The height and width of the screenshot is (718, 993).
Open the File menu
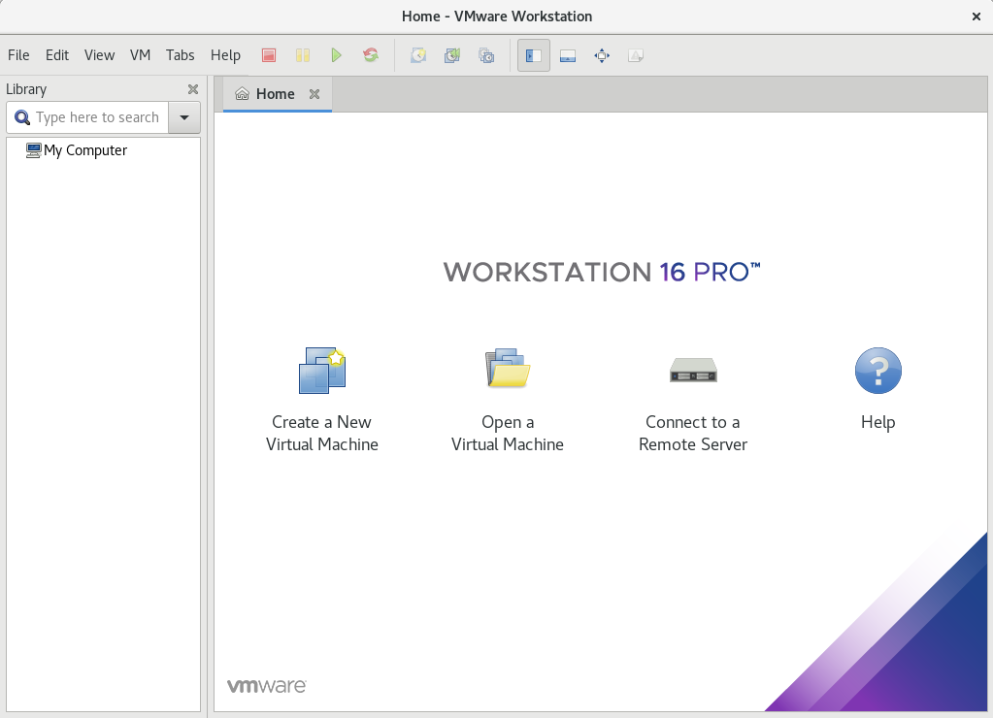18,55
